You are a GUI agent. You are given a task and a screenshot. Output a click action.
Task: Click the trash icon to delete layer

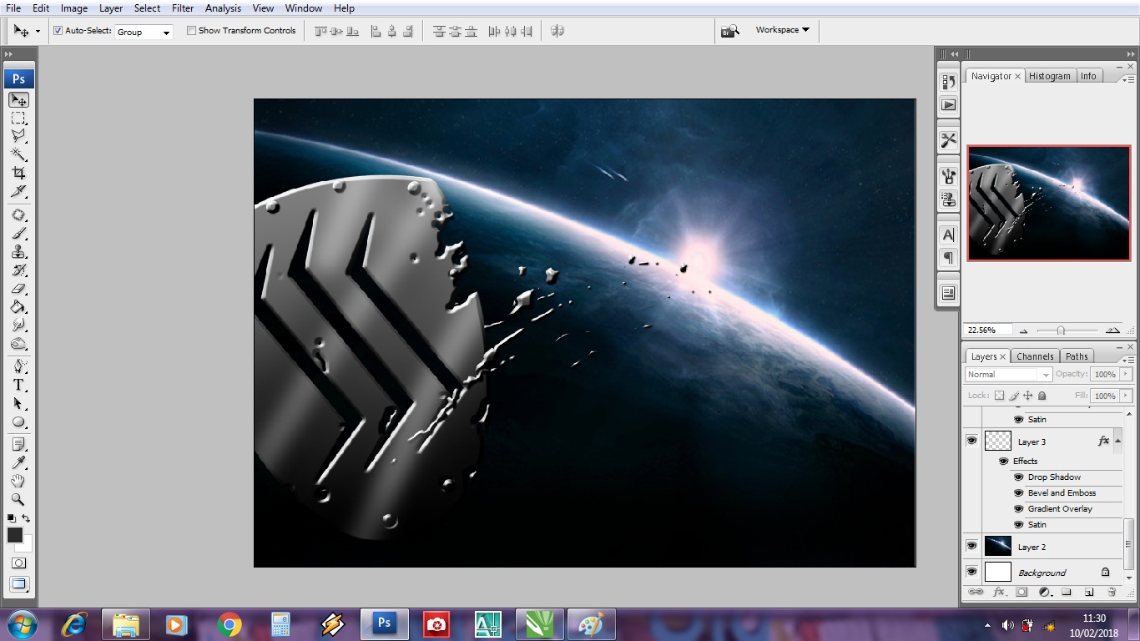pyautogui.click(x=1112, y=592)
